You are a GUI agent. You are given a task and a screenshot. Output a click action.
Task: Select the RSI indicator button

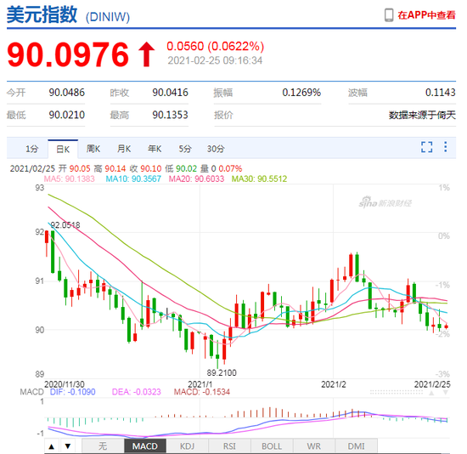[x=229, y=446]
